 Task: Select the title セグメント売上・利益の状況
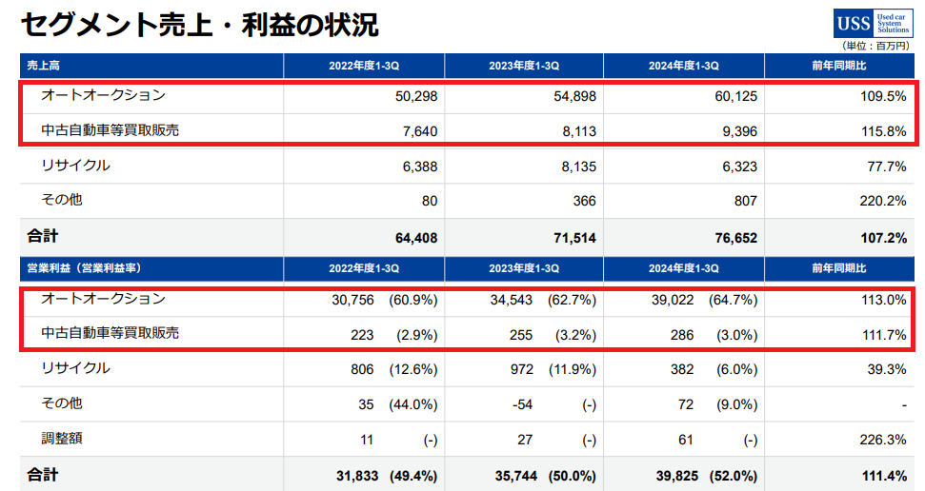pyautogui.click(x=200, y=26)
